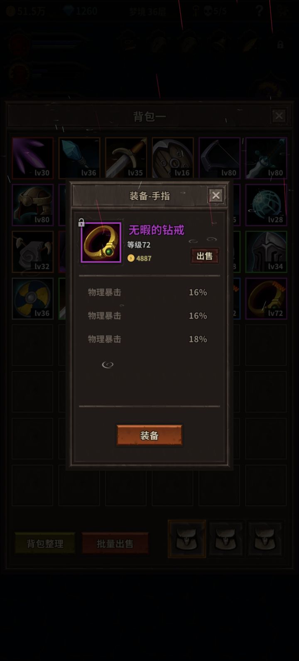Select the lv35 sword item
Image resolution: width=299 pixels, height=661 pixels.
pos(126,158)
